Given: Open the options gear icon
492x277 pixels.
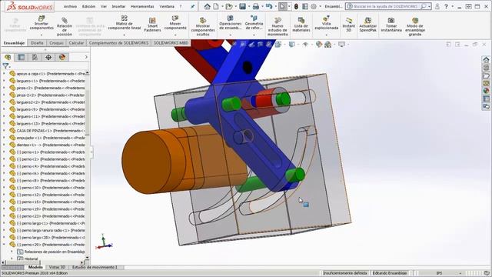Looking at the screenshot, I should point(314,6).
